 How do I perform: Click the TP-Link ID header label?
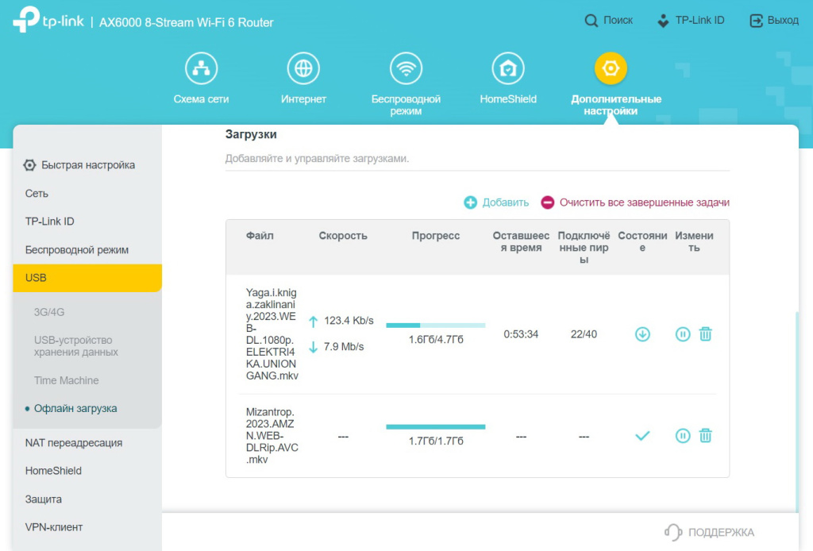click(x=700, y=20)
